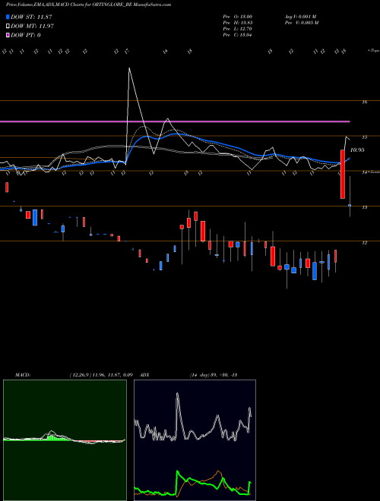The height and width of the screenshot is (501, 380).
Task: Click the magenta DOW PT legend swatch
Action: pyautogui.click(x=8, y=35)
